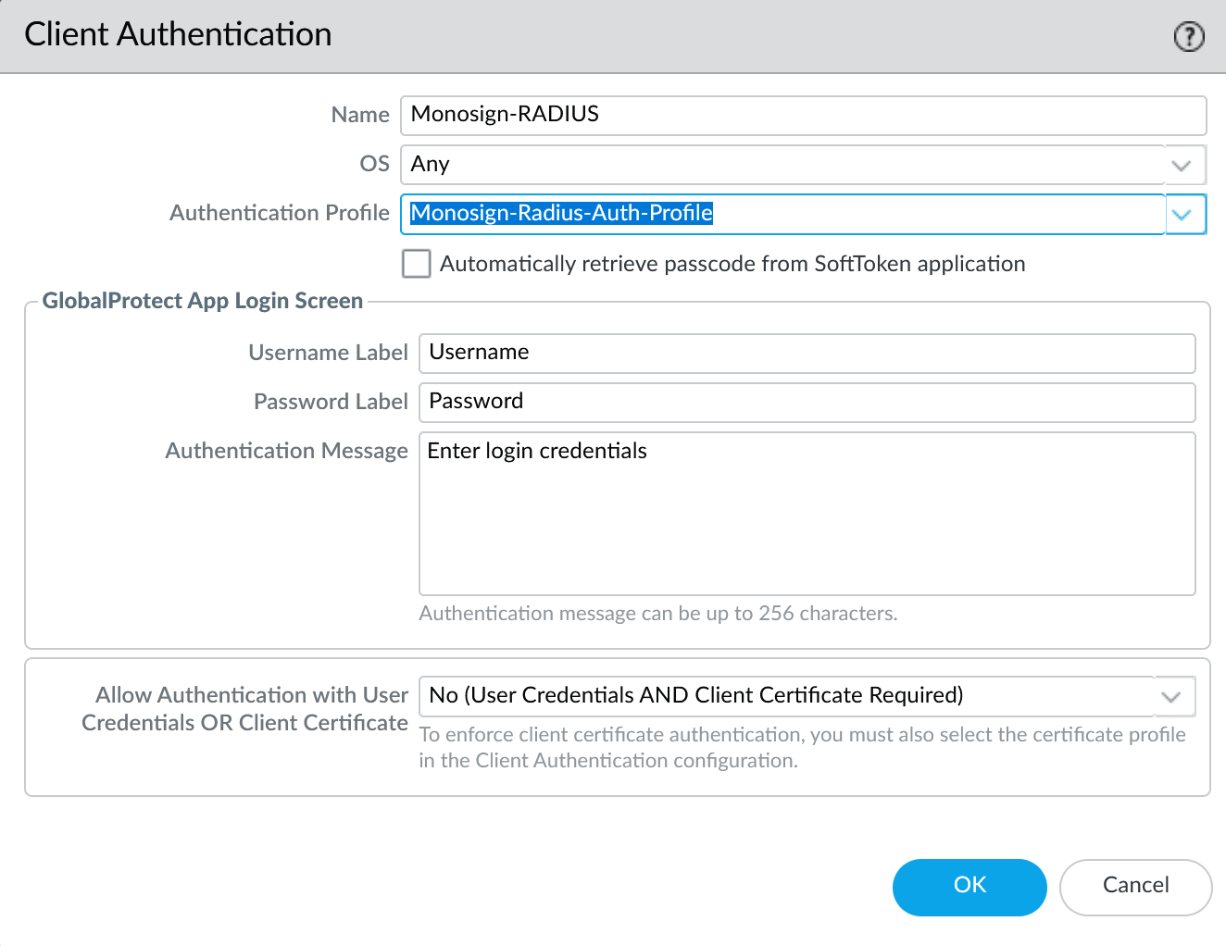Image resolution: width=1226 pixels, height=946 pixels.
Task: Expand the OS dropdown arrow
Action: click(1181, 166)
